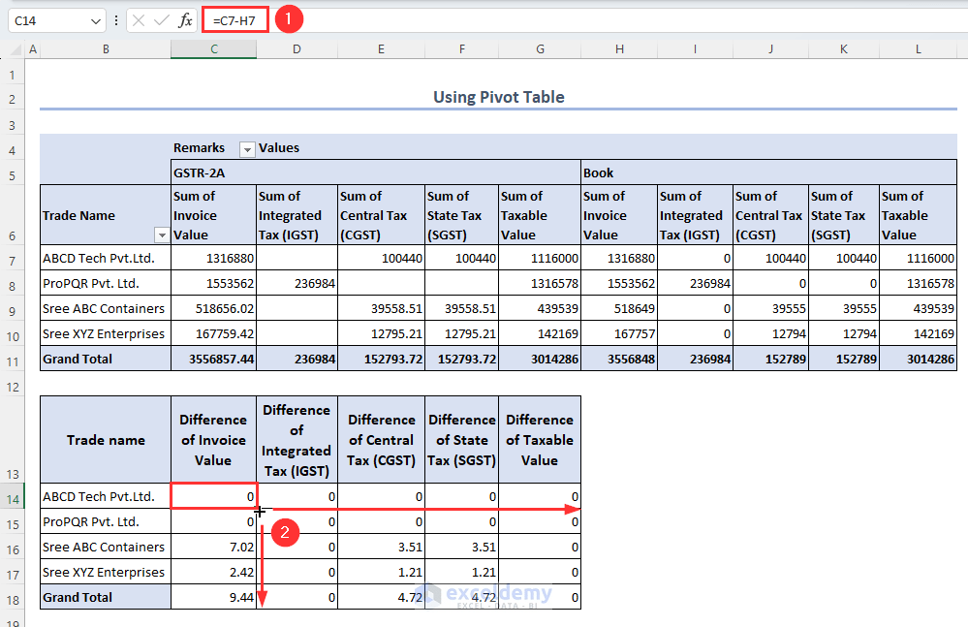Click inside the formula bar showing =C7-H7

[x=234, y=19]
